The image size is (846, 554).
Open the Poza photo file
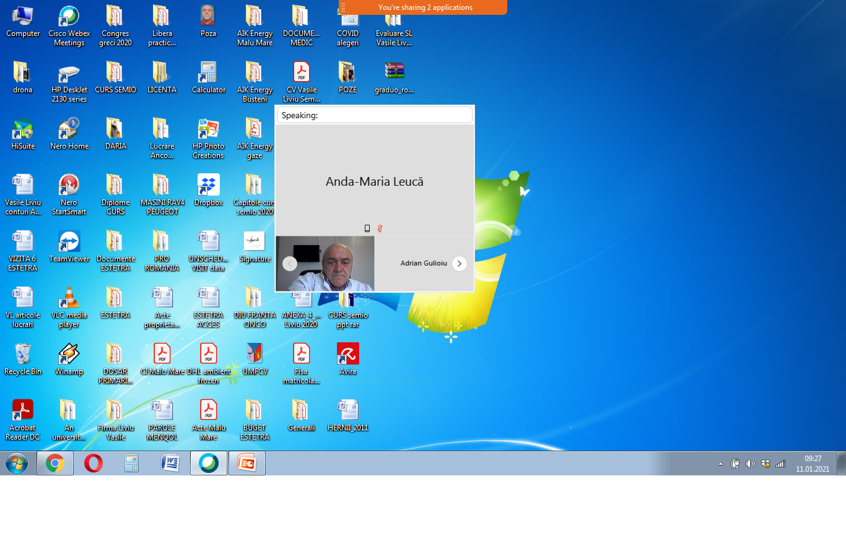[x=209, y=22]
